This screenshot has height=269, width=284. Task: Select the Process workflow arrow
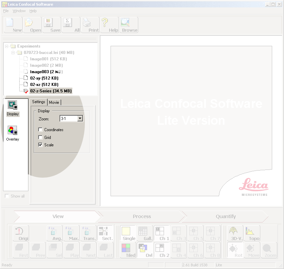(142, 216)
